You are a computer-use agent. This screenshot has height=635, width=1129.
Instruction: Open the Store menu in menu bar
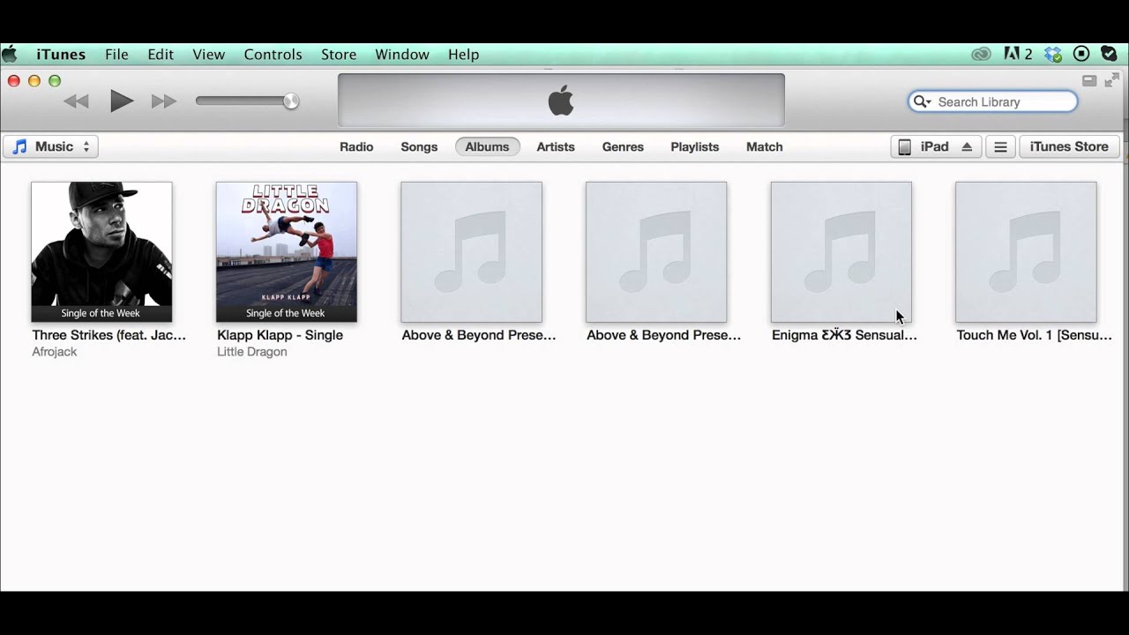[339, 55]
